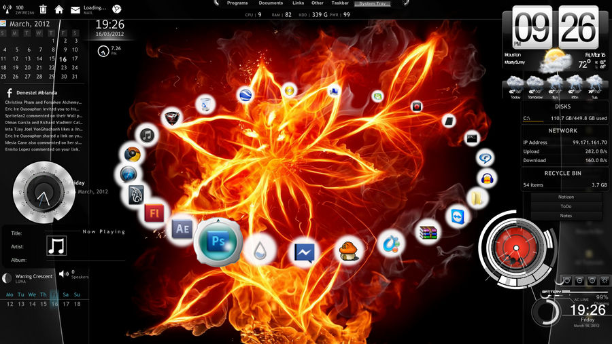The image size is (612, 344).
Task: Click the 'Denestel Mbianda' Facebook name
Action: 37,93
